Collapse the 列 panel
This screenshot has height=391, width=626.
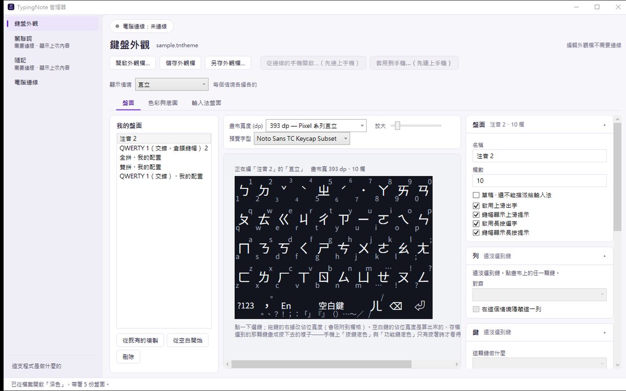pos(604,256)
